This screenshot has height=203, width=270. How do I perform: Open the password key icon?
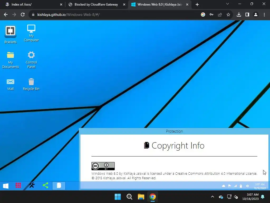click(x=211, y=15)
